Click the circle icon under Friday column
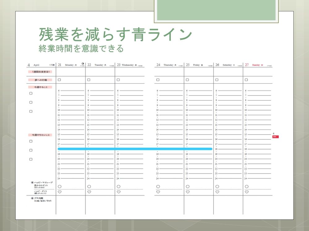The width and height of the screenshot is (309, 231). pos(188,186)
